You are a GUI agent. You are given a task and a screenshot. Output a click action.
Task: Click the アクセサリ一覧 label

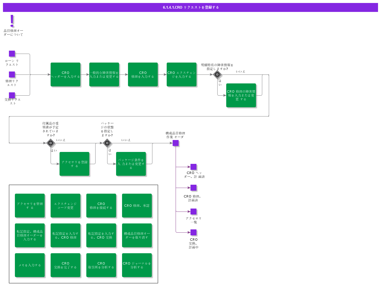click(193, 220)
